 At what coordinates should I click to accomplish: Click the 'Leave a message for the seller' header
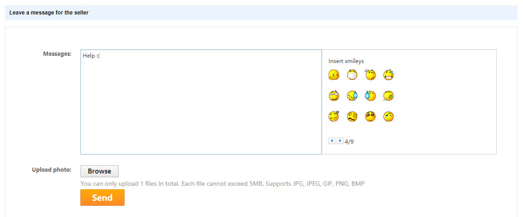[49, 13]
